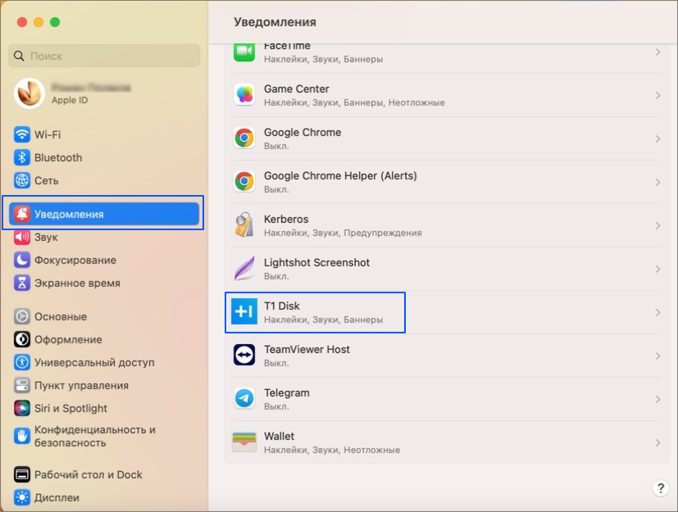Expand the Wallet row chevron
This screenshot has width=678, height=512.
(658, 442)
